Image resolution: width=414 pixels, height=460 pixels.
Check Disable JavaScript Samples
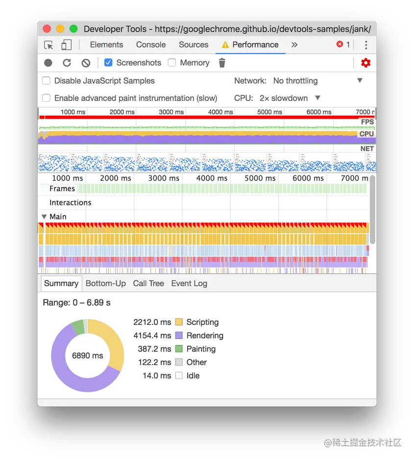click(47, 81)
